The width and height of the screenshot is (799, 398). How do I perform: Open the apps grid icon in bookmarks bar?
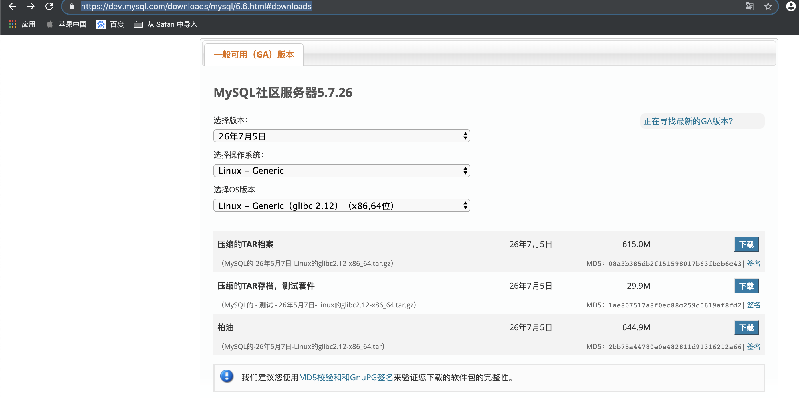[x=12, y=24]
